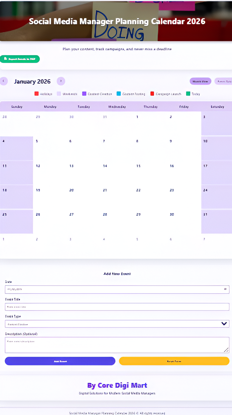This screenshot has width=232, height=415.
Task: Select the Month View pill button
Action: tap(201, 81)
